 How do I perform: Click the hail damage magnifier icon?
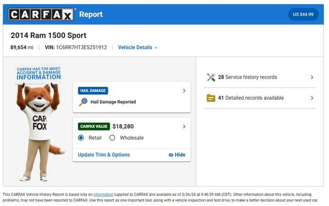pos(83,102)
